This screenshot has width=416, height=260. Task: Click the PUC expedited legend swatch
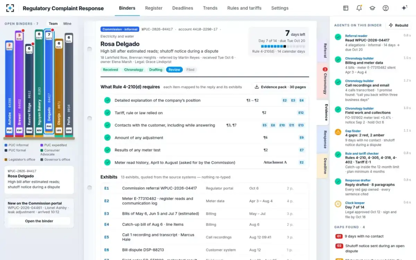(x=42, y=145)
